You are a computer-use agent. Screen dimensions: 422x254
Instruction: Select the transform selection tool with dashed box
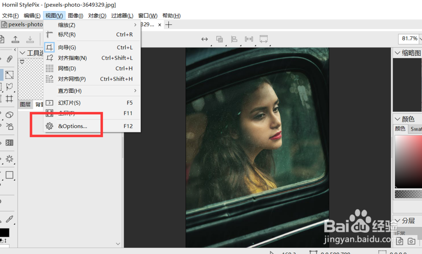[9, 75]
